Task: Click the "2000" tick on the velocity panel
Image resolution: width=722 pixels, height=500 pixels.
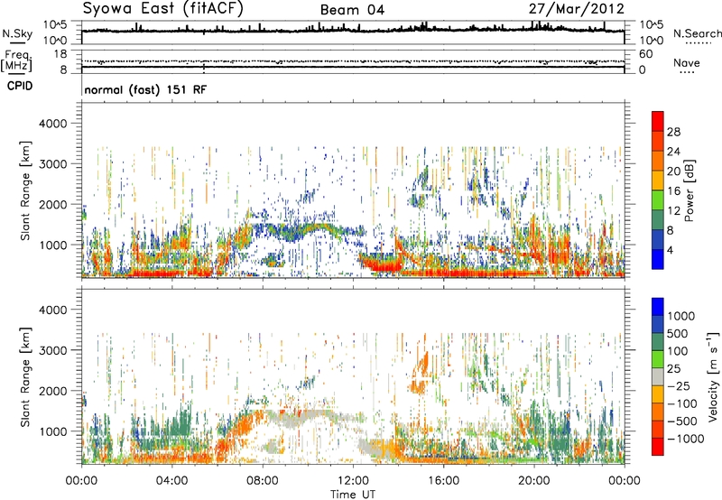Action: tap(52, 391)
